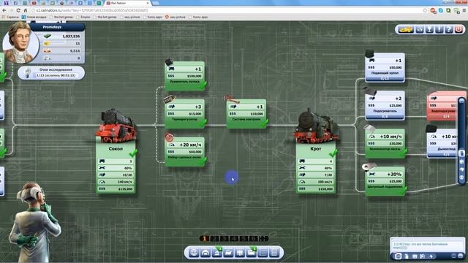This screenshot has width=468, height=263.
Task: Select the +3 acceleration upgrade card
Action: point(185,114)
